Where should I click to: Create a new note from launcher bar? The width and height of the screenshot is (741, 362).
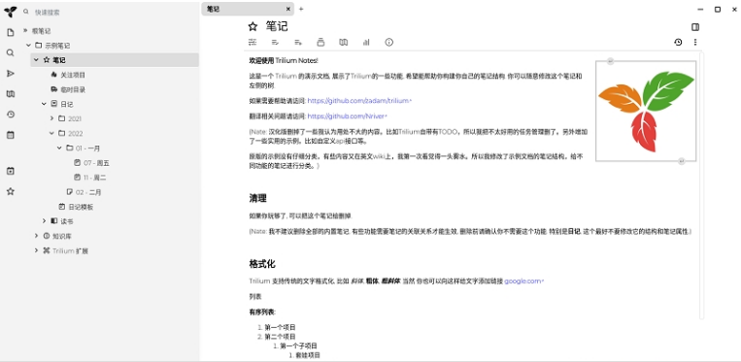[11, 33]
